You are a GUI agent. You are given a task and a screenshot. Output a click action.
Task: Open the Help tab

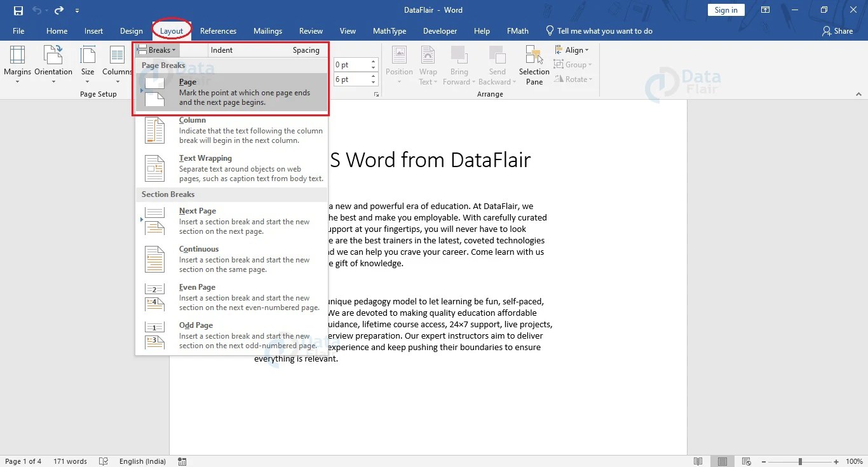[x=482, y=31]
